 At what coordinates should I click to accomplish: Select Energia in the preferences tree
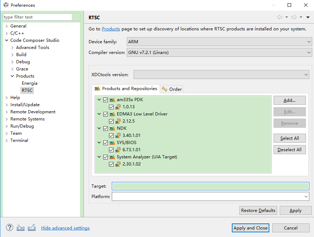(x=29, y=83)
